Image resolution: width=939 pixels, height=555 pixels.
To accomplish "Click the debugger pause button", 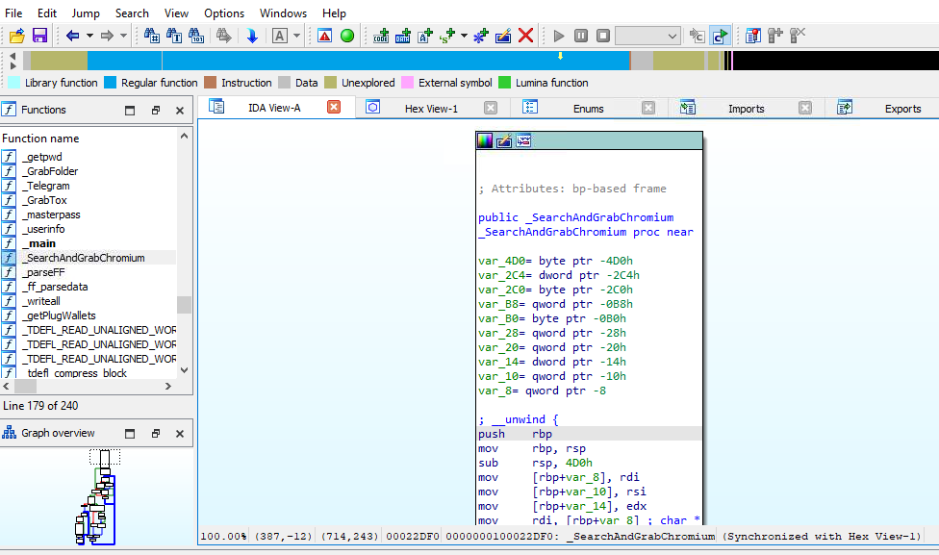I will 581,36.
